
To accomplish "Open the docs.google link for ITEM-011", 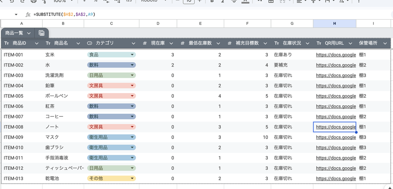I will pos(336,158).
